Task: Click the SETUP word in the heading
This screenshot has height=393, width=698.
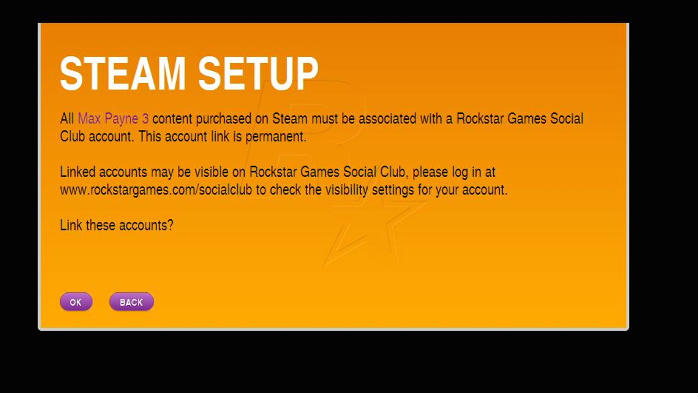Action: click(x=258, y=74)
